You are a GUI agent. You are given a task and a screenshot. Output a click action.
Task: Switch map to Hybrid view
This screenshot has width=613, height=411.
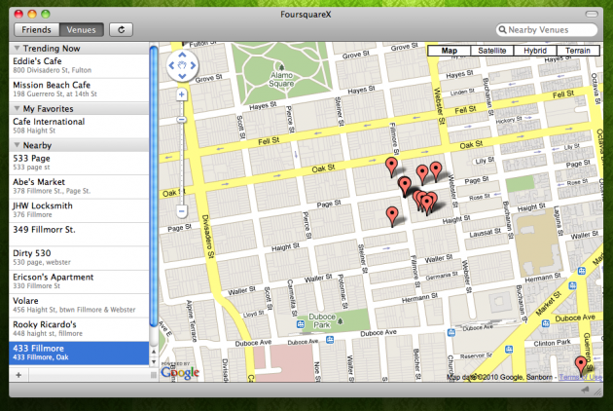coord(534,51)
